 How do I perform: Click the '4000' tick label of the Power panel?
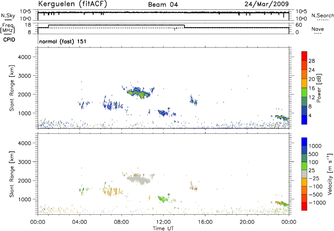pos(24,57)
